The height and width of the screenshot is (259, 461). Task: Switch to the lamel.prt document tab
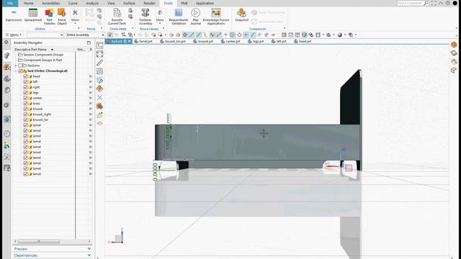(143, 42)
